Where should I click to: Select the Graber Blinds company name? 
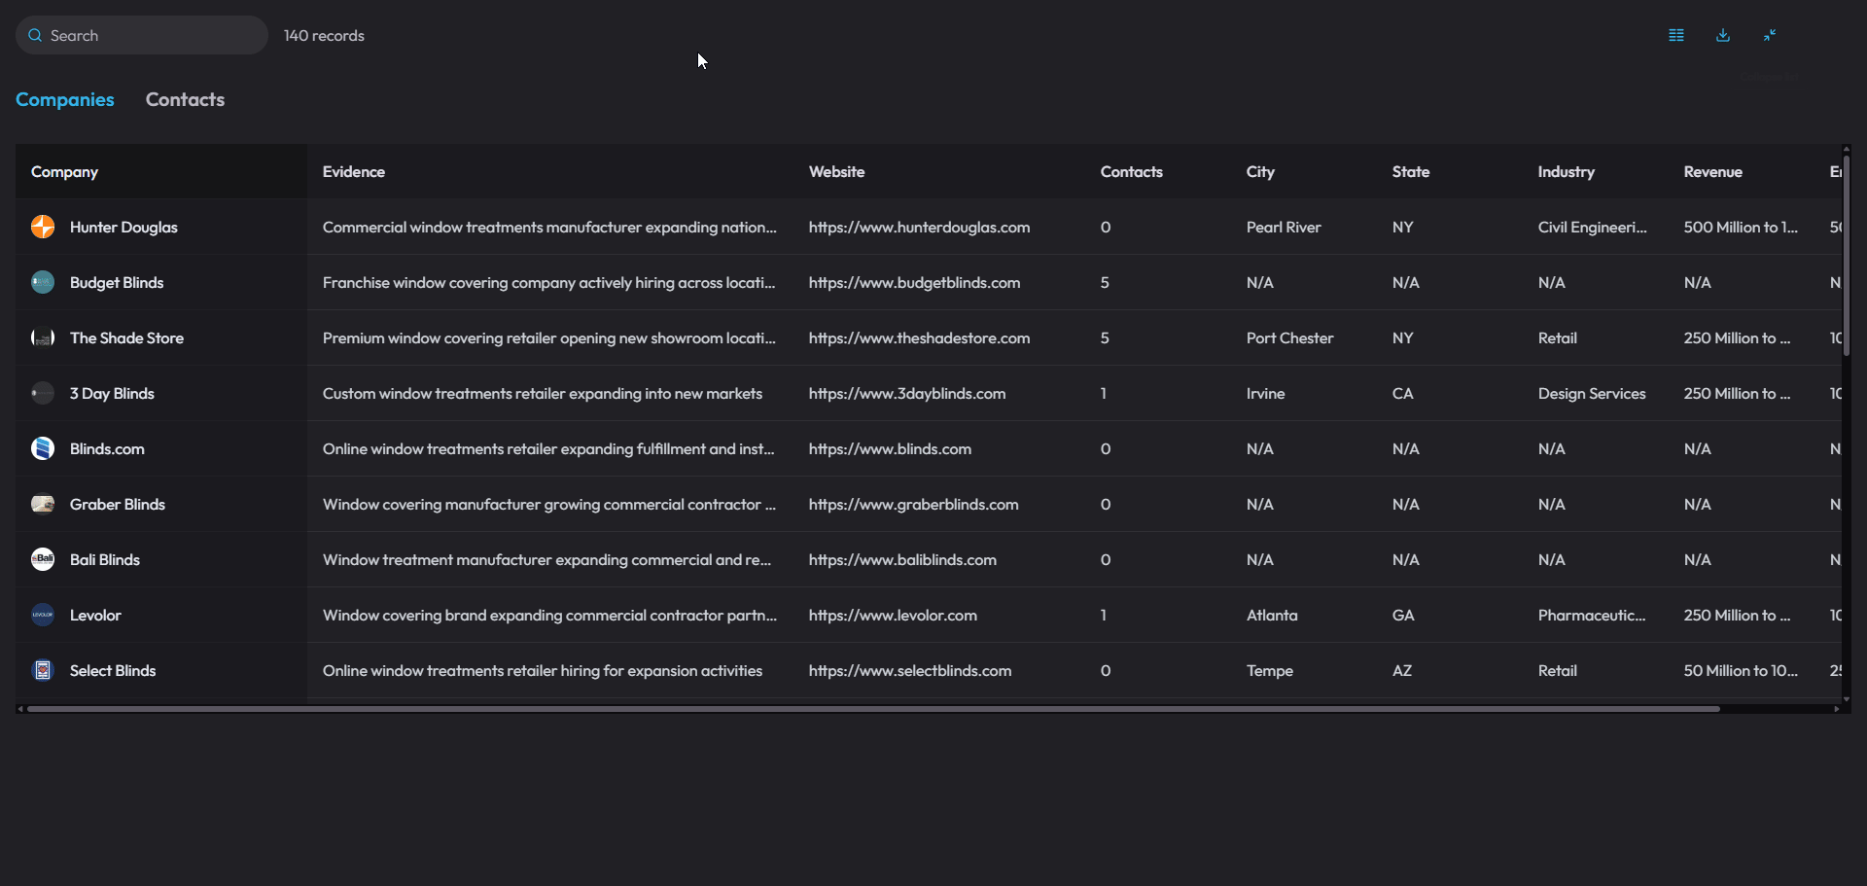coord(118,504)
